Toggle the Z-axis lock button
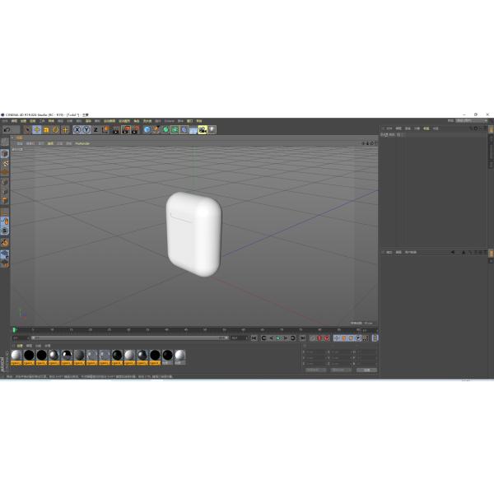The width and height of the screenshot is (494, 494). (96, 130)
